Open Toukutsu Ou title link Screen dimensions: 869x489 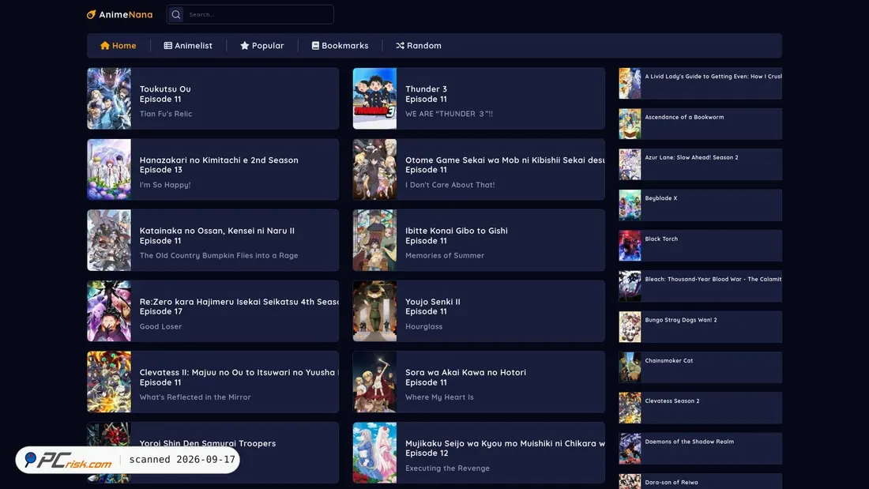point(165,88)
